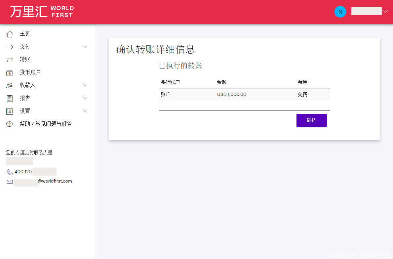The image size is (393, 259).
Task: Click the phone icon next to 400 120
Action: [x=10, y=172]
